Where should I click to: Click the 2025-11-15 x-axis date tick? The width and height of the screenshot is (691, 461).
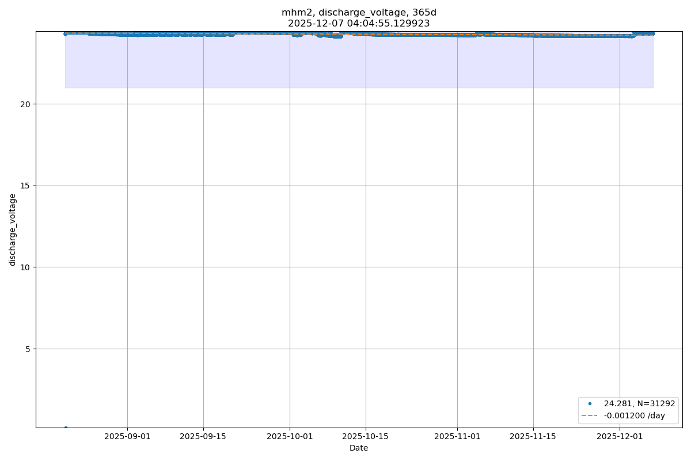click(533, 436)
